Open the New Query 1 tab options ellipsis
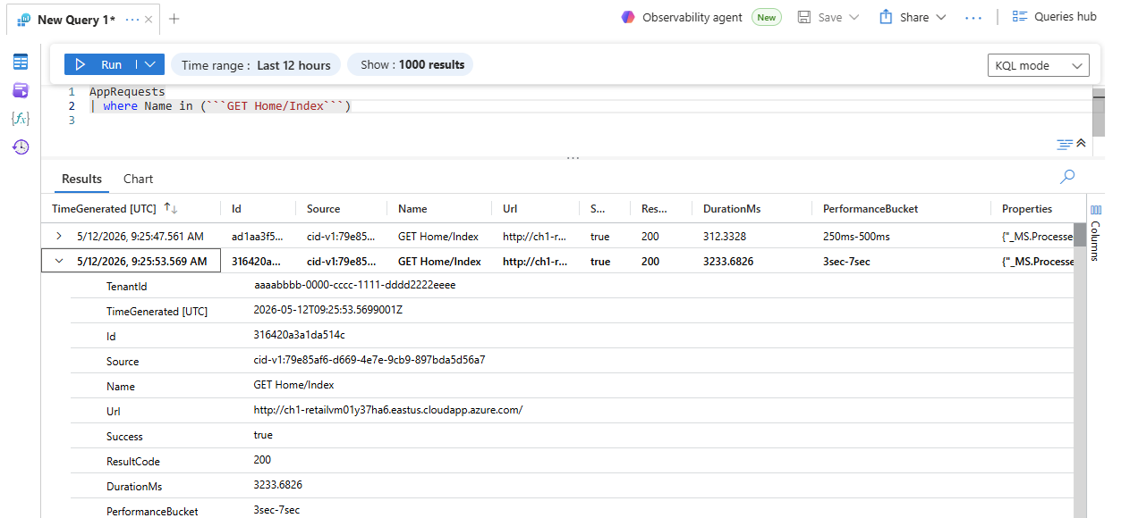Image resolution: width=1121 pixels, height=518 pixels. (x=132, y=19)
